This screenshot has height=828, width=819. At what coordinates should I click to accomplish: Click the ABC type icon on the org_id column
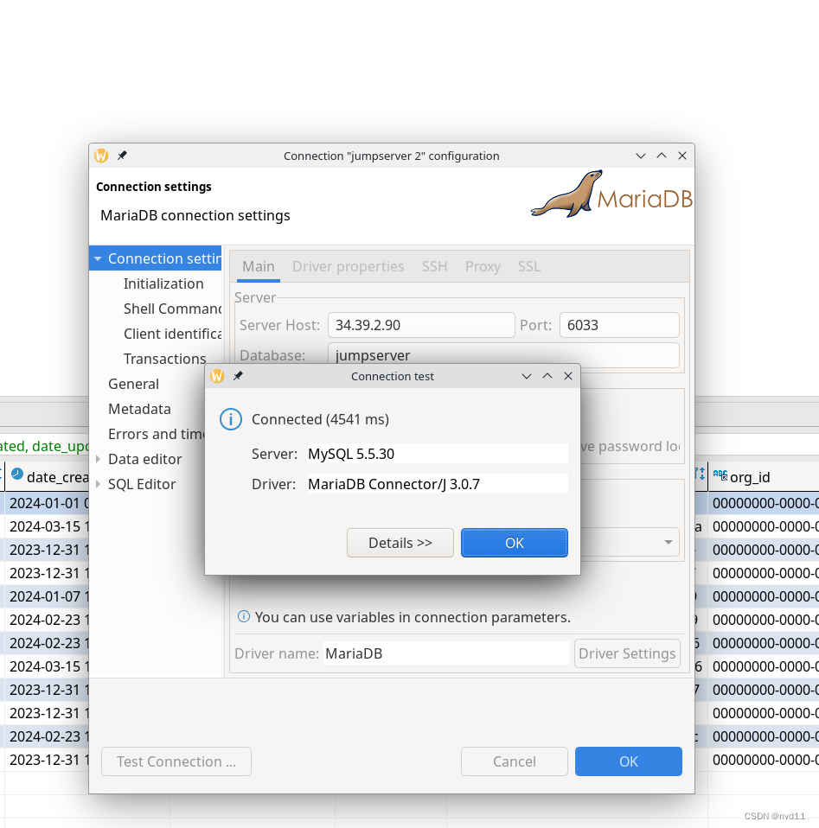click(x=720, y=475)
